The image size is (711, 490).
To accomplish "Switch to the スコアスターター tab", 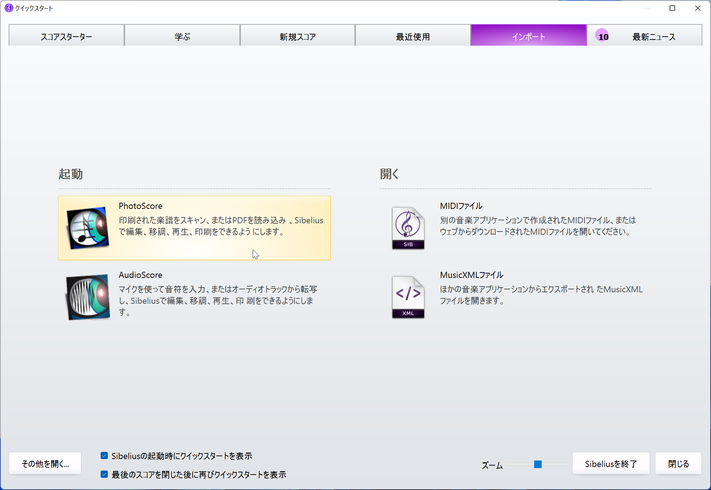I will click(x=66, y=36).
